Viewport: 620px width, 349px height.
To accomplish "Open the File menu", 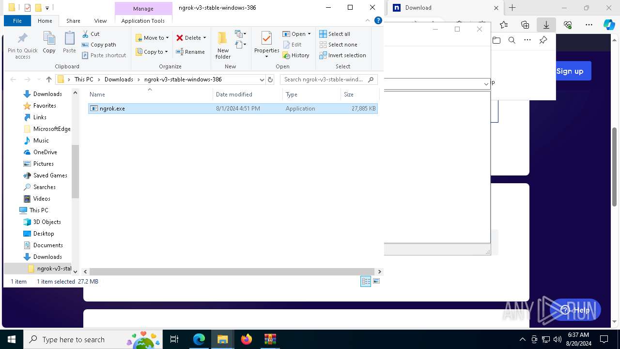I will [x=17, y=21].
